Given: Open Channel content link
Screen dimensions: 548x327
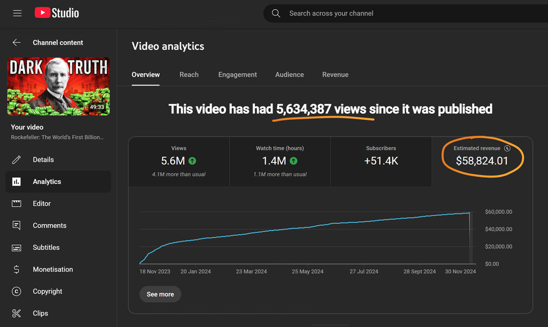Looking at the screenshot, I should tap(58, 43).
